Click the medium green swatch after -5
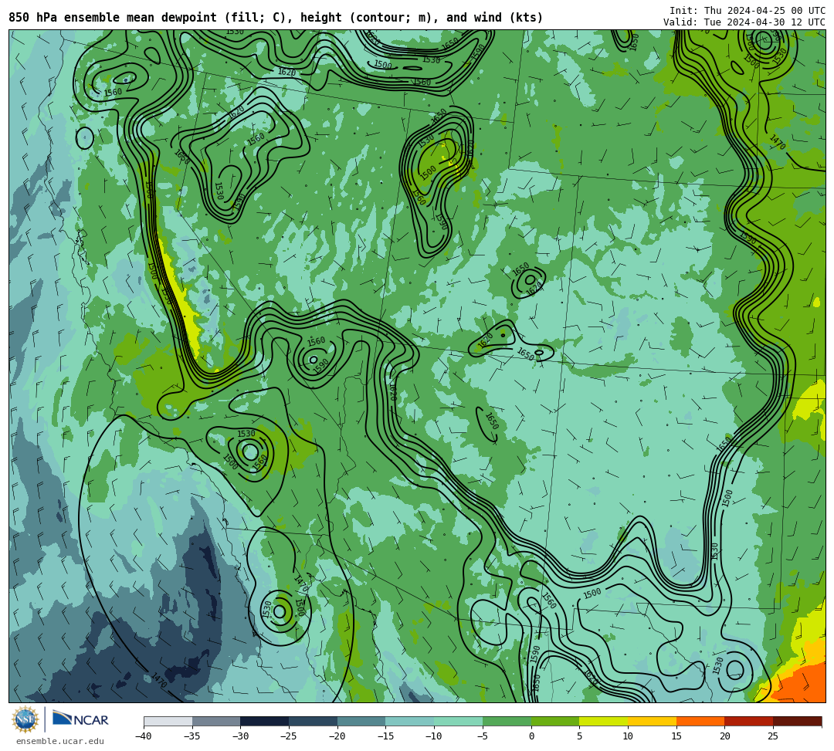 click(507, 721)
